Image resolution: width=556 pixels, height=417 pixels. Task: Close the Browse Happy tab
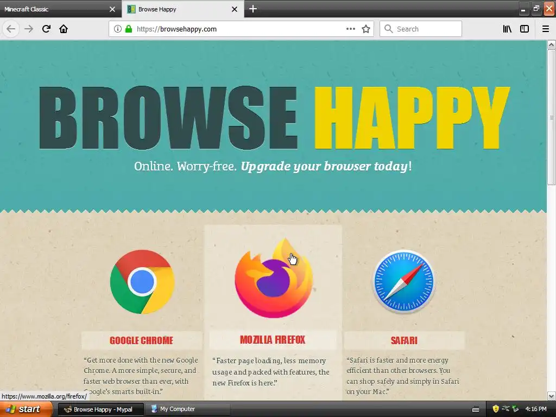coord(235,9)
